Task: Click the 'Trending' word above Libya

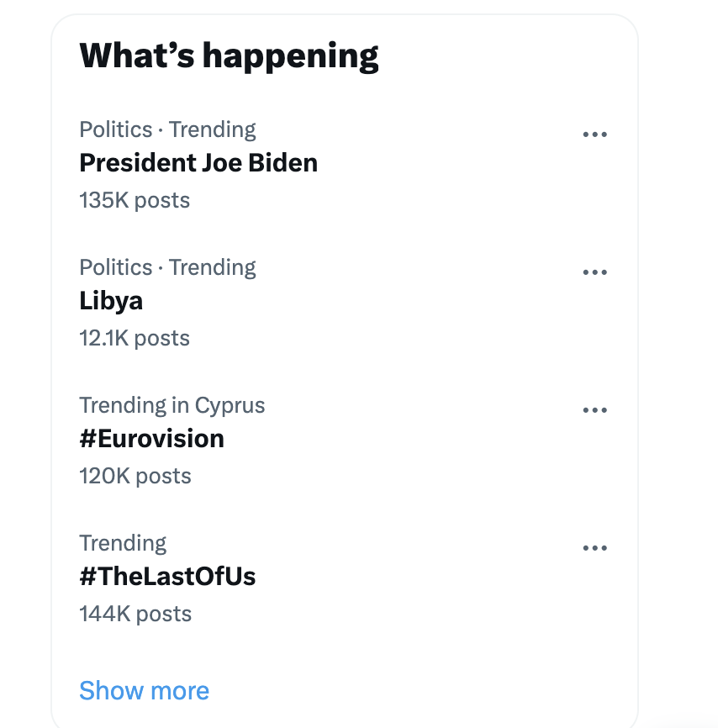Action: 212,267
